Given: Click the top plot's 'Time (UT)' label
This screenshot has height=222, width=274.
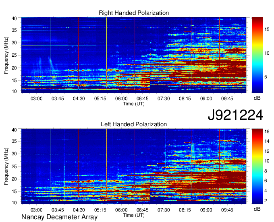Looking at the screenshot, I should click(x=134, y=104).
